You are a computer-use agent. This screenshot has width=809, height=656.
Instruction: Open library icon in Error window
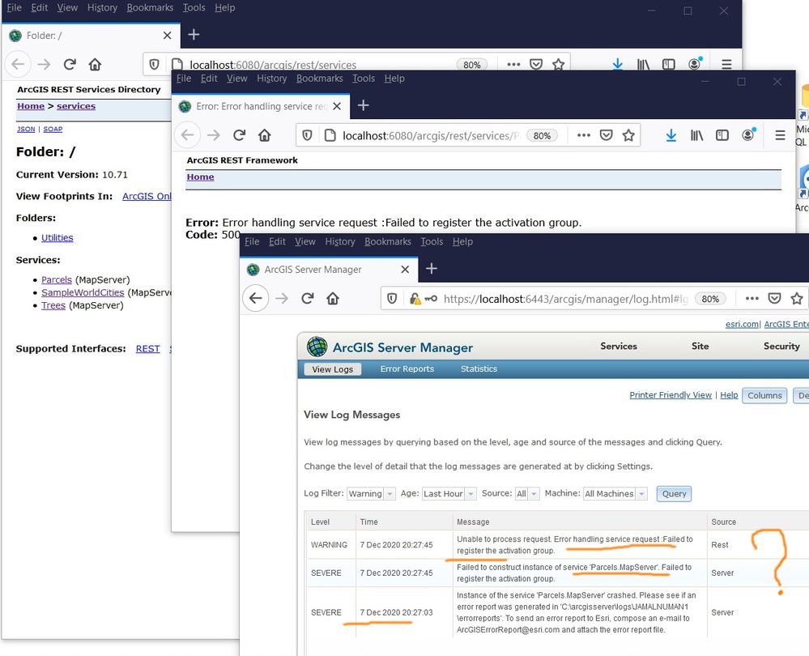click(696, 135)
